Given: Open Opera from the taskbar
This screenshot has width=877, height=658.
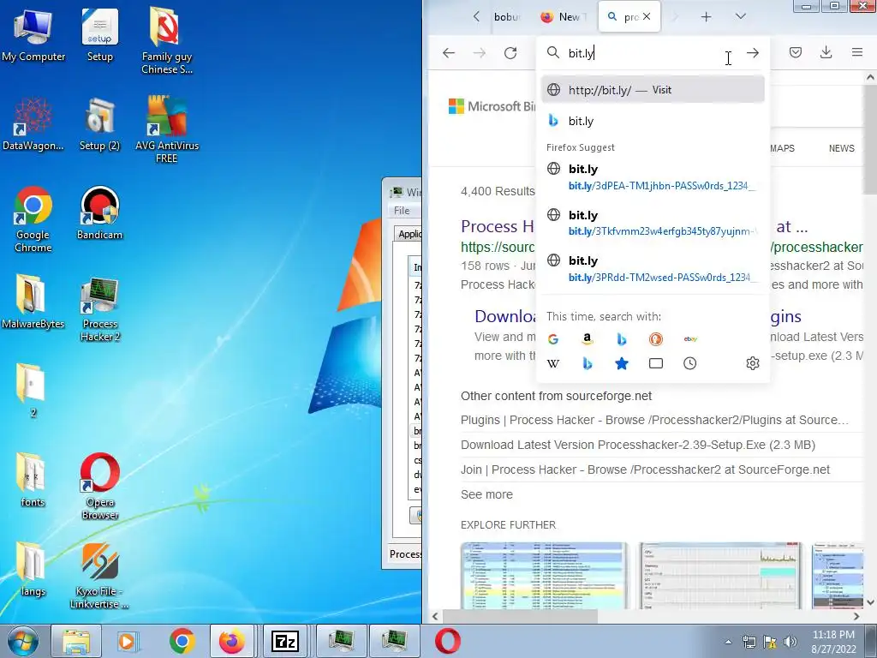Looking at the screenshot, I should point(447,641).
